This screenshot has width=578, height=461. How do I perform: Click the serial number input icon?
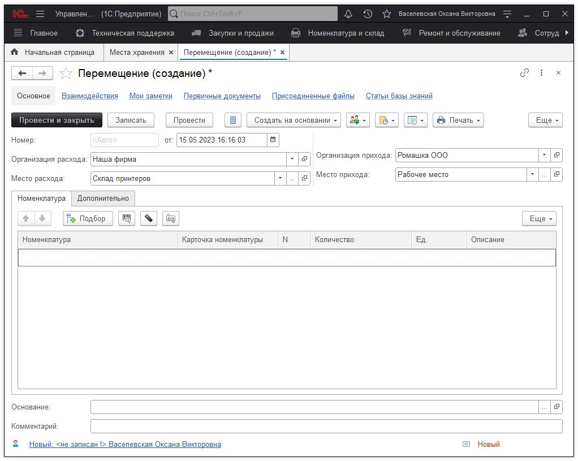click(170, 219)
